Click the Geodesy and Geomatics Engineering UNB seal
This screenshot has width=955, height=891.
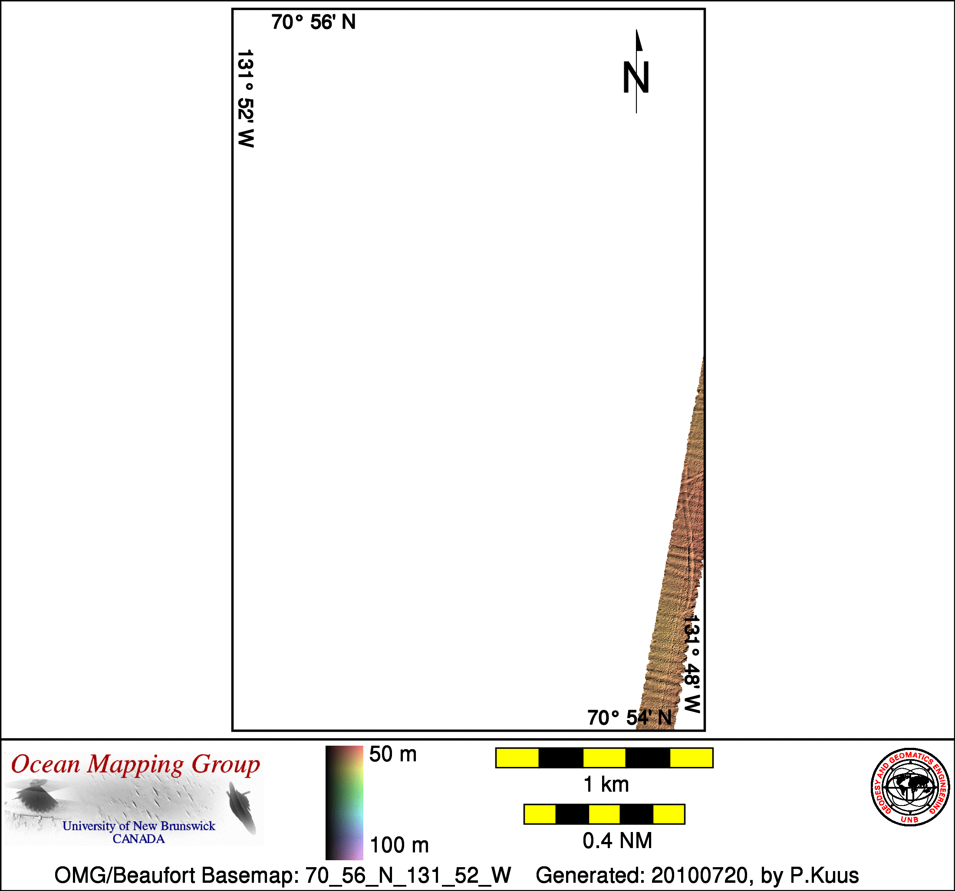click(910, 787)
